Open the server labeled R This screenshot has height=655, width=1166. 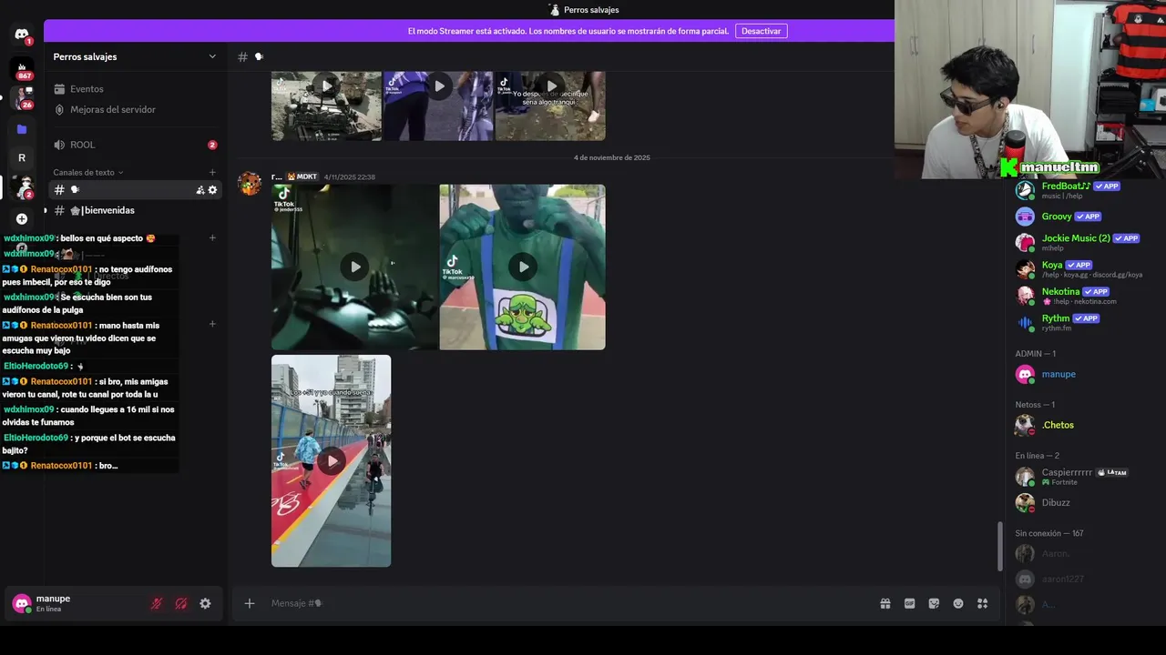pyautogui.click(x=22, y=158)
